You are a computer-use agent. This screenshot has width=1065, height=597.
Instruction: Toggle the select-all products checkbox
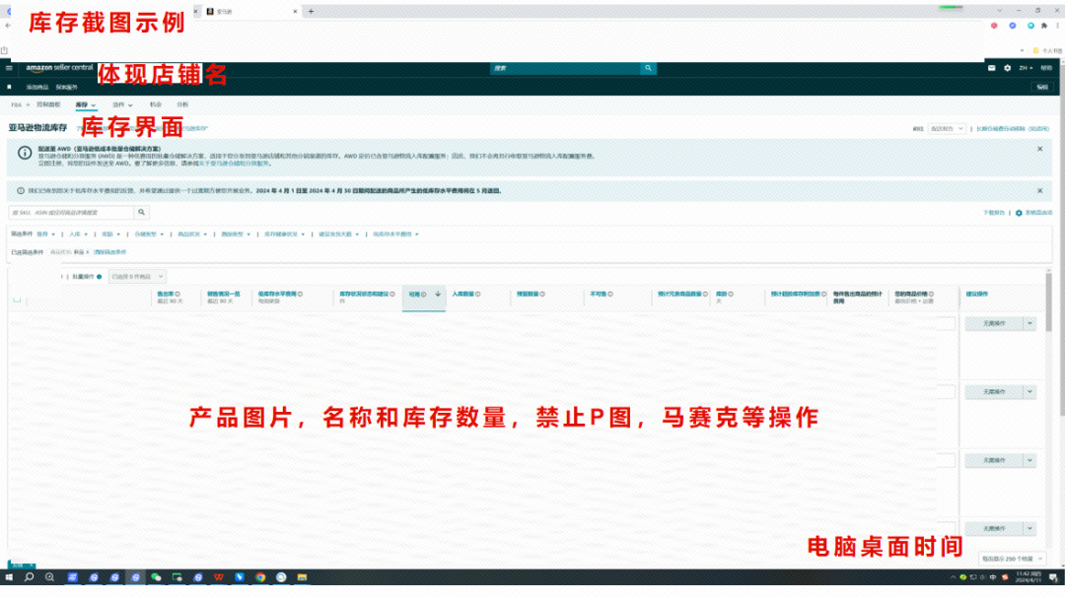point(17,299)
